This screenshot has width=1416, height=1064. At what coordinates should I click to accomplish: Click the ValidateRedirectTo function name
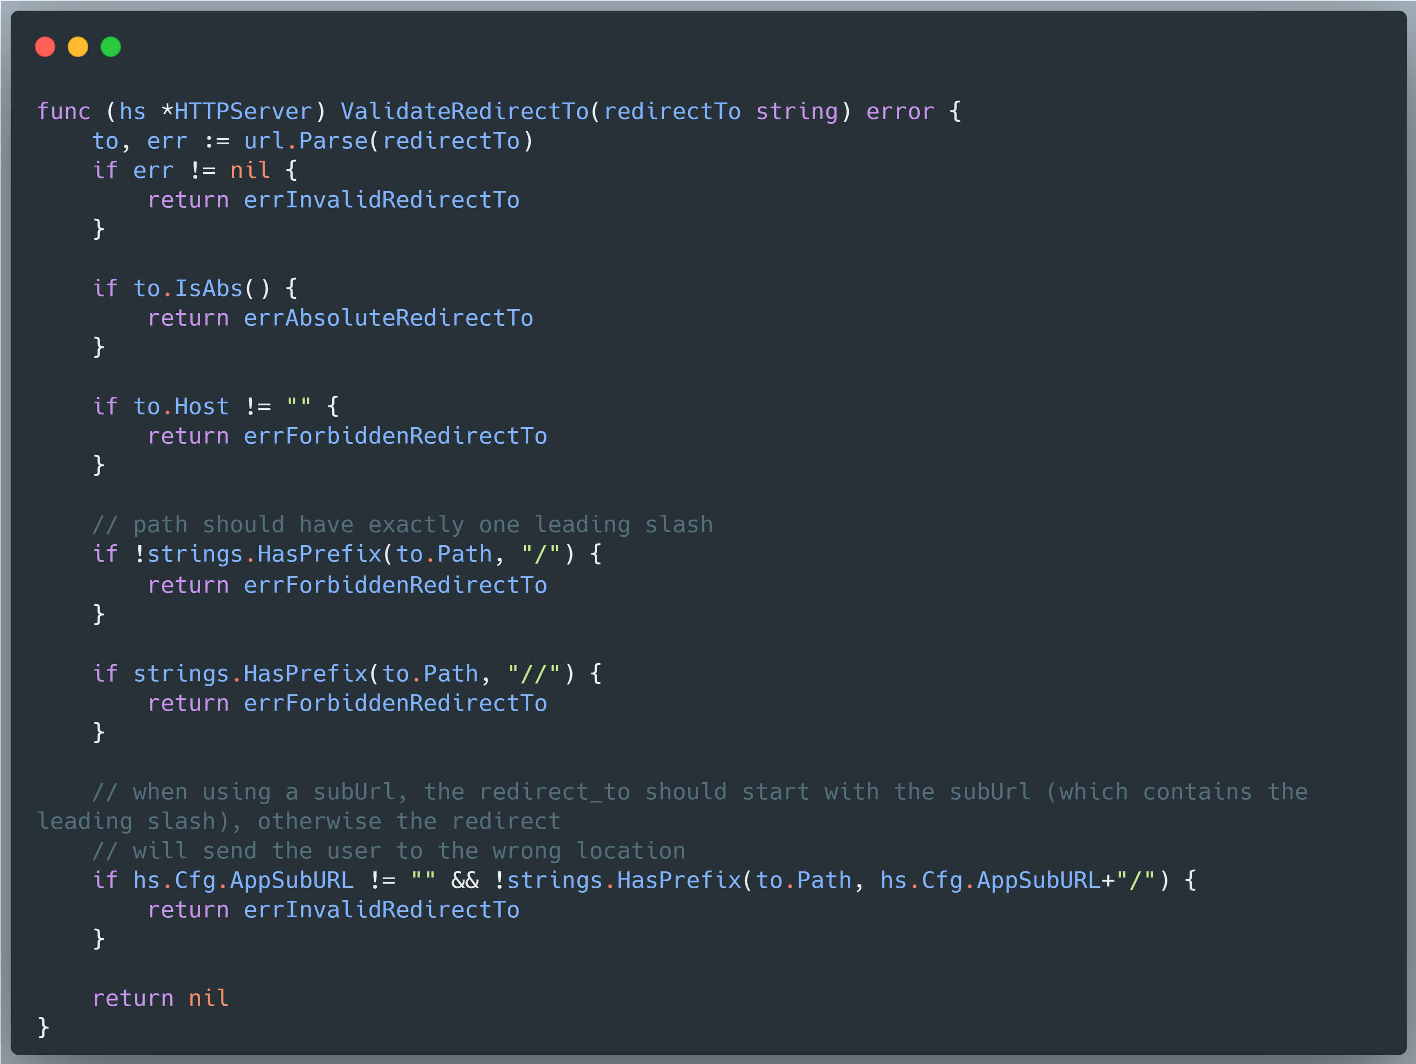(464, 111)
